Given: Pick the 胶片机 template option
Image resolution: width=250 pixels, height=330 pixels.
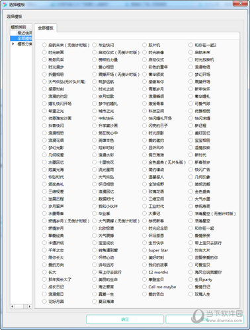Looking at the screenshot, I should click(x=144, y=45).
